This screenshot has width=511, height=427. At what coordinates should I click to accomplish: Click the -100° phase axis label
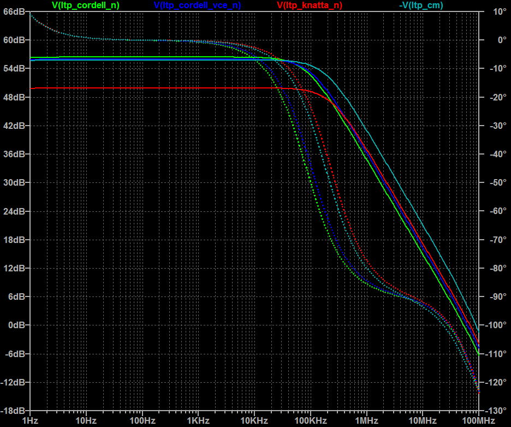point(497,325)
